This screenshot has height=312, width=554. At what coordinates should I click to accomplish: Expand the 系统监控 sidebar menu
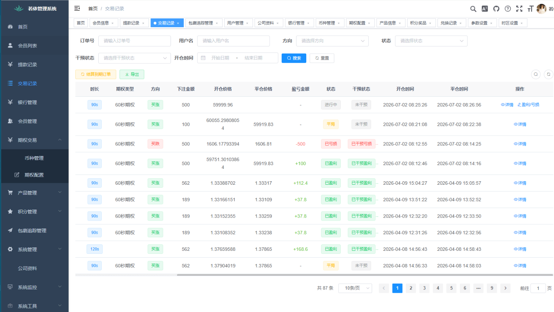coord(34,287)
